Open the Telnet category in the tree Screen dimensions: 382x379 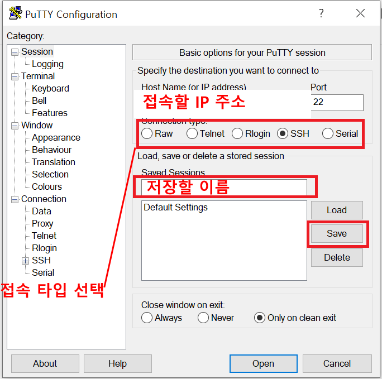point(44,236)
